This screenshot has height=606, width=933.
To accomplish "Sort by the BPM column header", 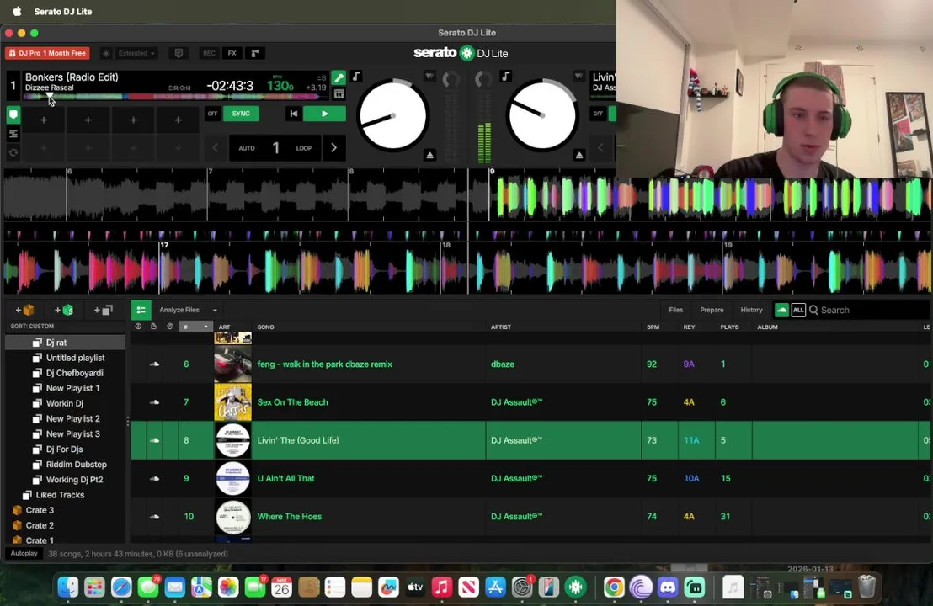I will (653, 327).
